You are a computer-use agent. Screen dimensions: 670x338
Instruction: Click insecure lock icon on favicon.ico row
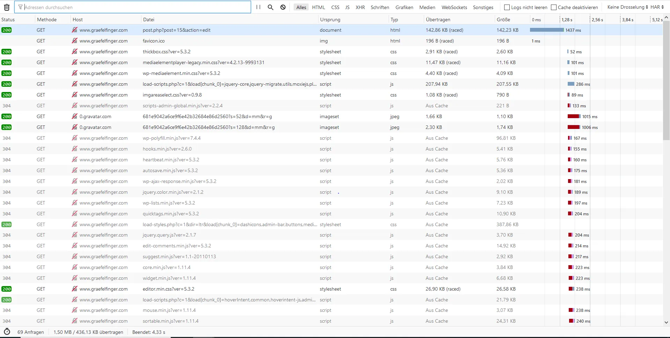pyautogui.click(x=74, y=41)
